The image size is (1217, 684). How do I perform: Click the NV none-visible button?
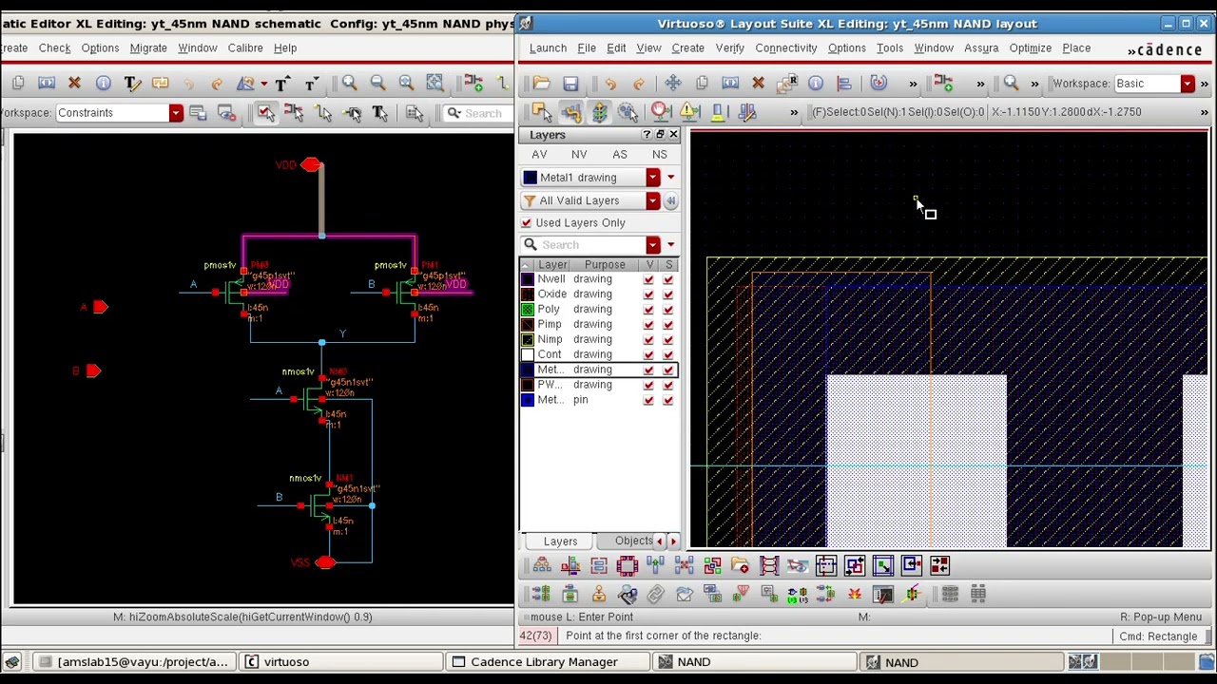pyautogui.click(x=579, y=154)
